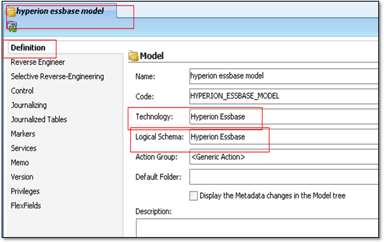Viewport: 384px width, 242px height.
Task: Open the Reverse Engineer tab
Action: 38,62
